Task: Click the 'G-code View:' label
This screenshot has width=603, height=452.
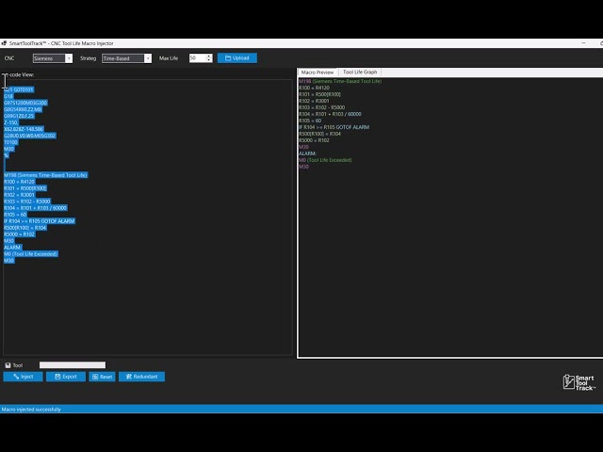Action: click(19, 74)
